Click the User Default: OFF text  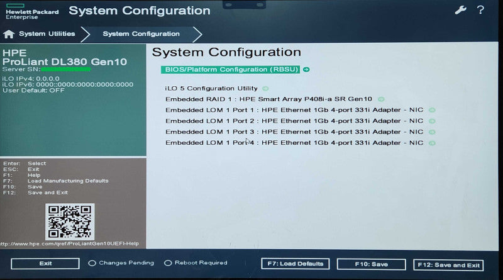34,91
